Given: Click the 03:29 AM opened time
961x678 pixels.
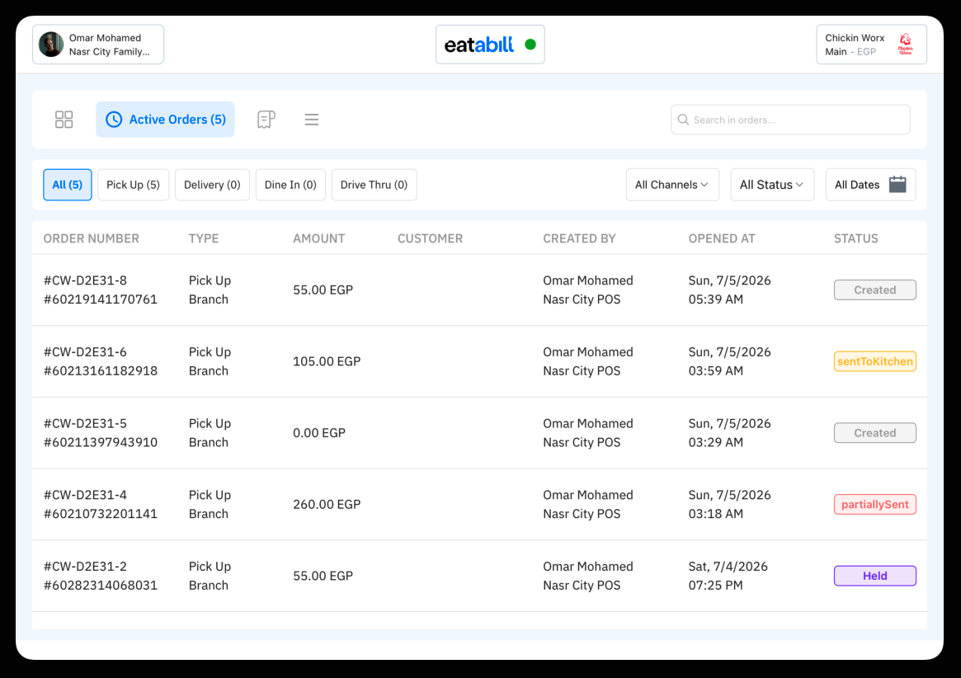Looking at the screenshot, I should pyautogui.click(x=716, y=443).
